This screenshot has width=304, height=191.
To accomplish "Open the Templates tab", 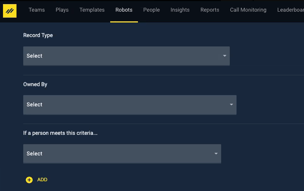I will click(92, 10).
